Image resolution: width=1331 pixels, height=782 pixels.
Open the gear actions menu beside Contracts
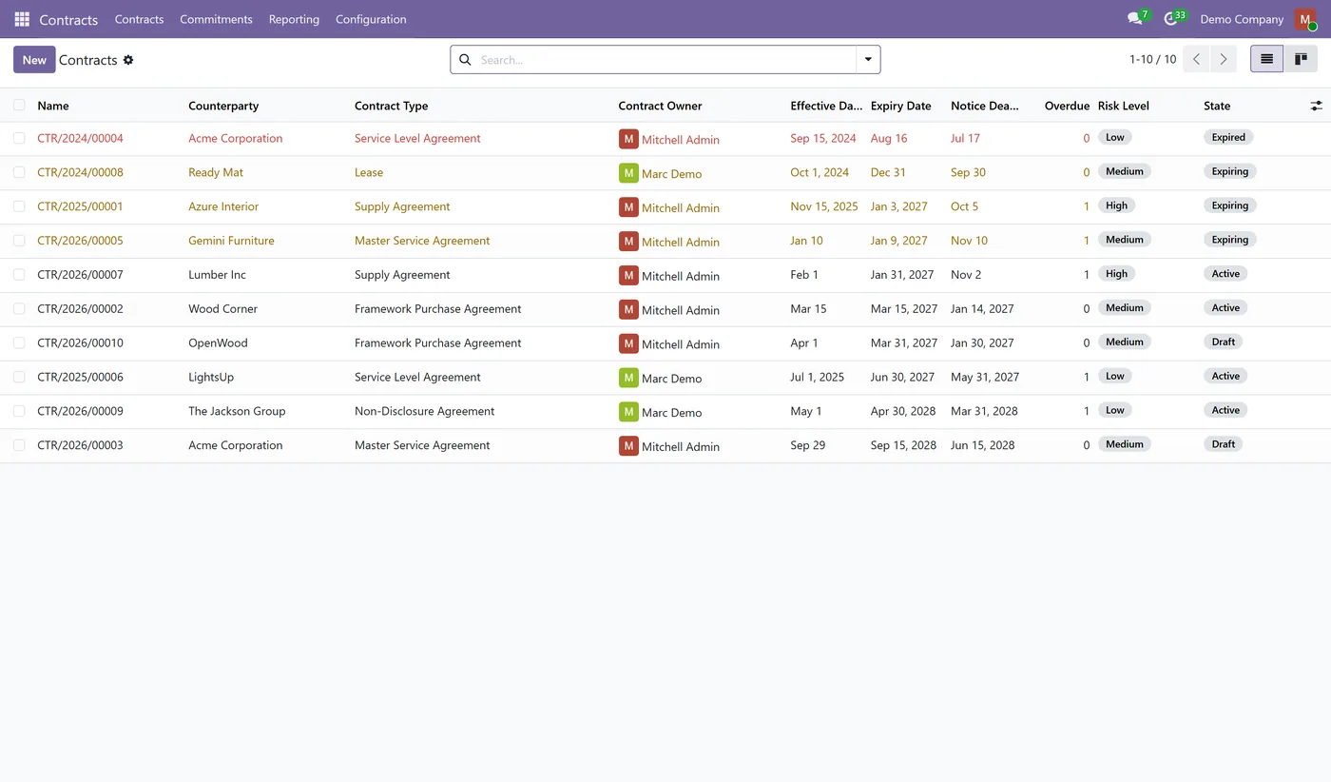pyautogui.click(x=128, y=60)
